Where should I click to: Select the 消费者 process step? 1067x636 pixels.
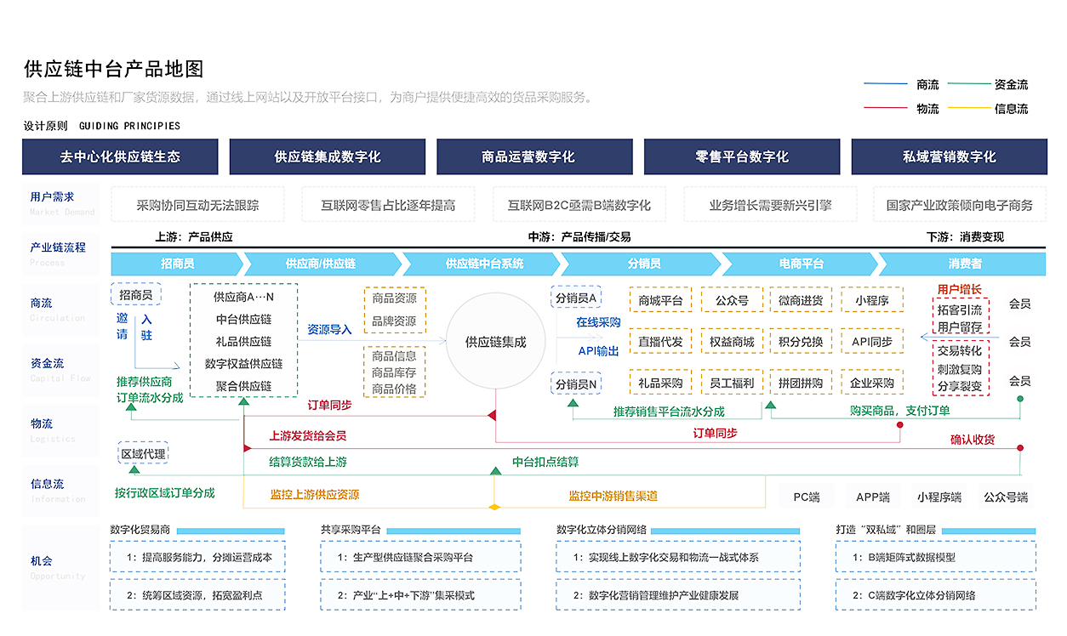964,264
